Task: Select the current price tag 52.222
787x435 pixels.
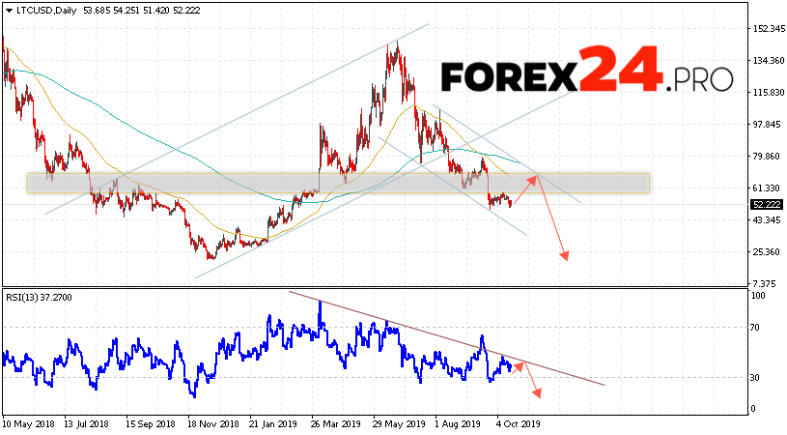Action: pos(766,204)
